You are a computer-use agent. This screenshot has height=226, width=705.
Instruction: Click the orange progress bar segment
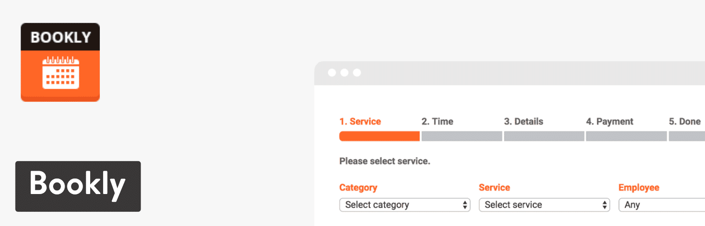[379, 136]
